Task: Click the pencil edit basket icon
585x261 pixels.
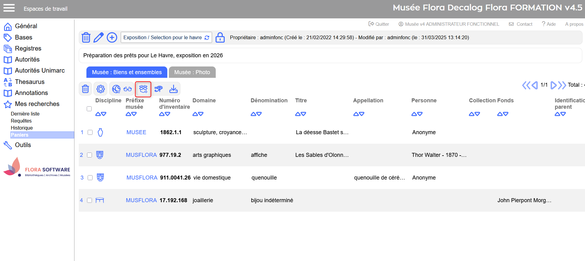Action: tap(98, 37)
